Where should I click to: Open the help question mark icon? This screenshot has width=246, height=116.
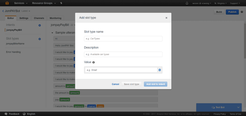[x=242, y=12]
